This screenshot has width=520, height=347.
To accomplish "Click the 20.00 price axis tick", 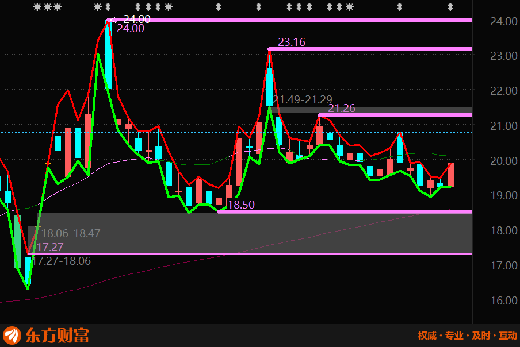I will click(504, 161).
